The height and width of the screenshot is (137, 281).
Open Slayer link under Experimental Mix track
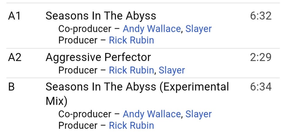(x=198, y=114)
